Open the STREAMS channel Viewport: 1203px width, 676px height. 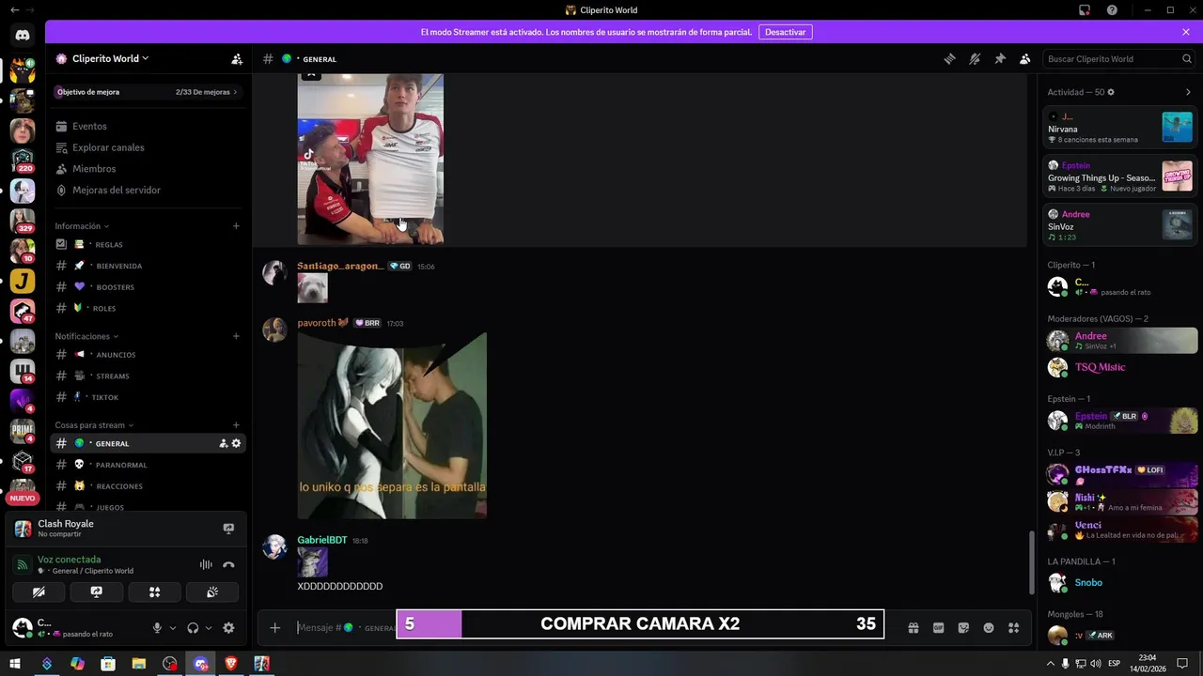[148, 376]
